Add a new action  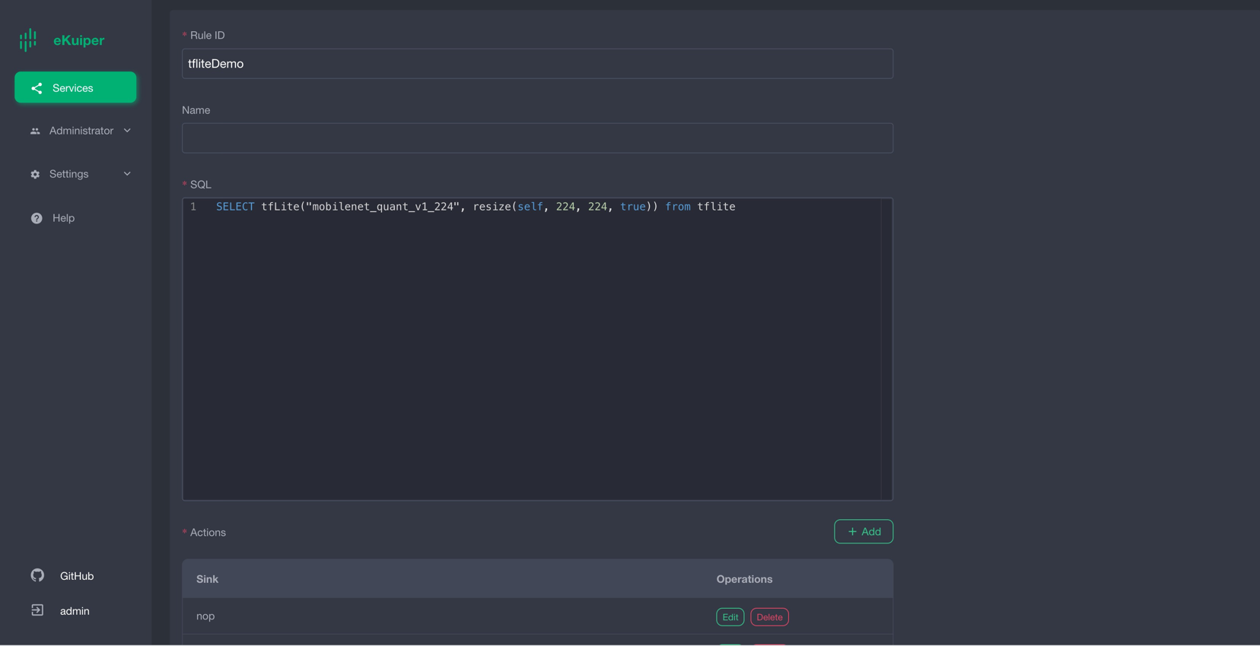[864, 532]
